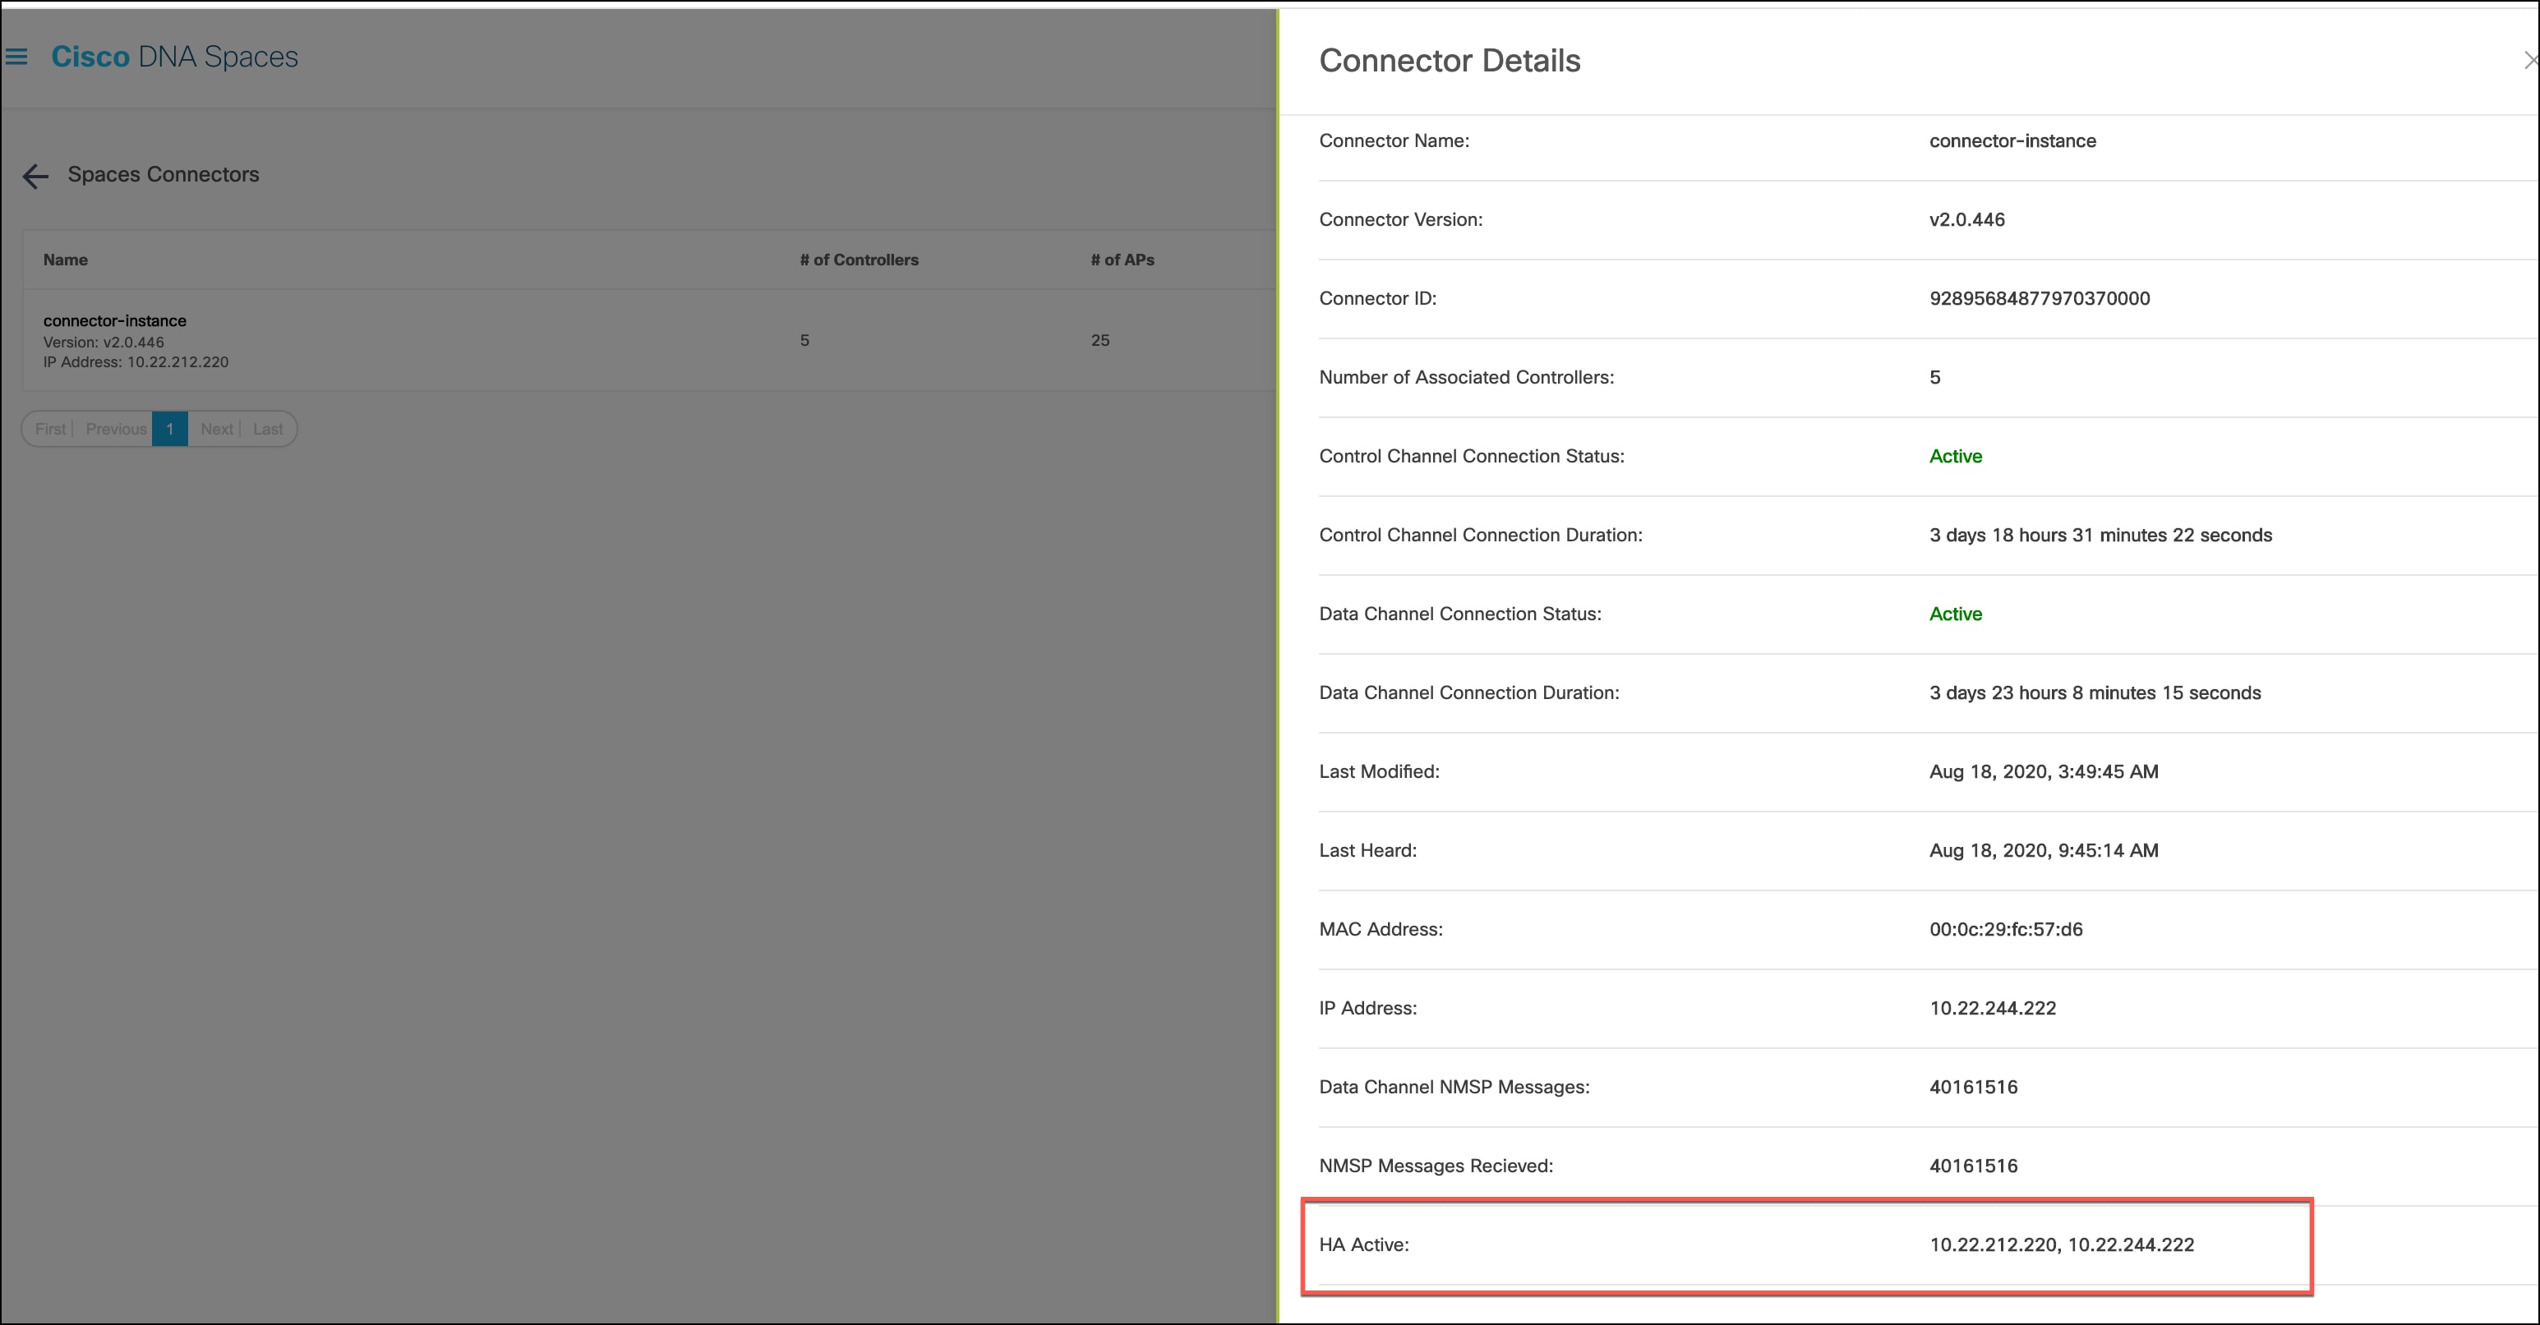The width and height of the screenshot is (2540, 1325).
Task: Click the Connector Version: label
Action: coord(1401,220)
